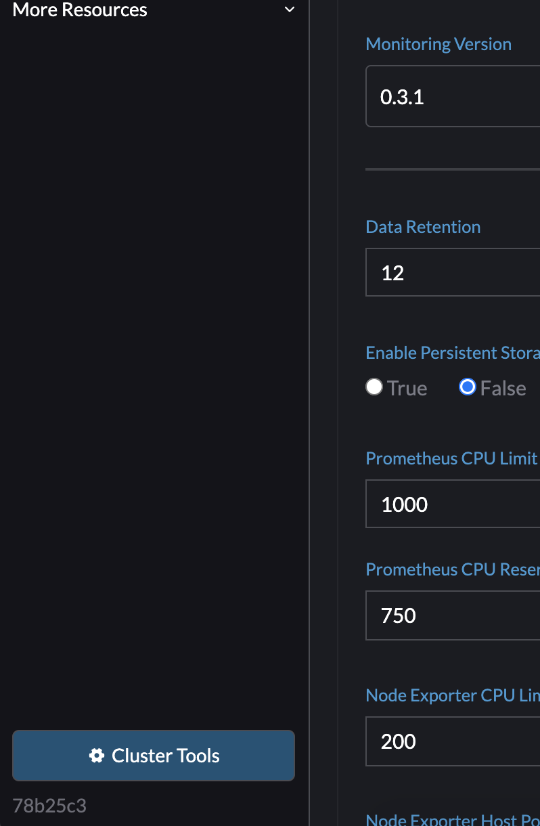Screen dimensions: 540x826
Task: Open the Monitoring Version 0.3.1 dropdown
Action: coord(452,97)
